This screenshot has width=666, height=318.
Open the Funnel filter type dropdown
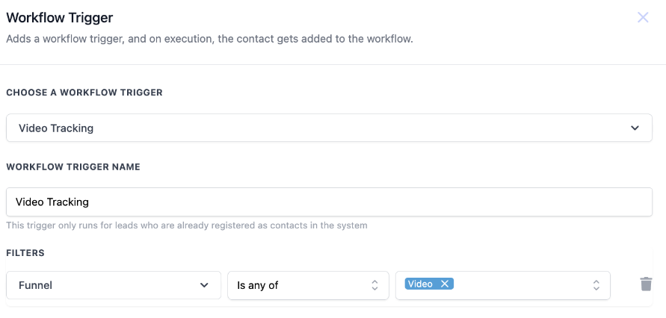coord(114,285)
